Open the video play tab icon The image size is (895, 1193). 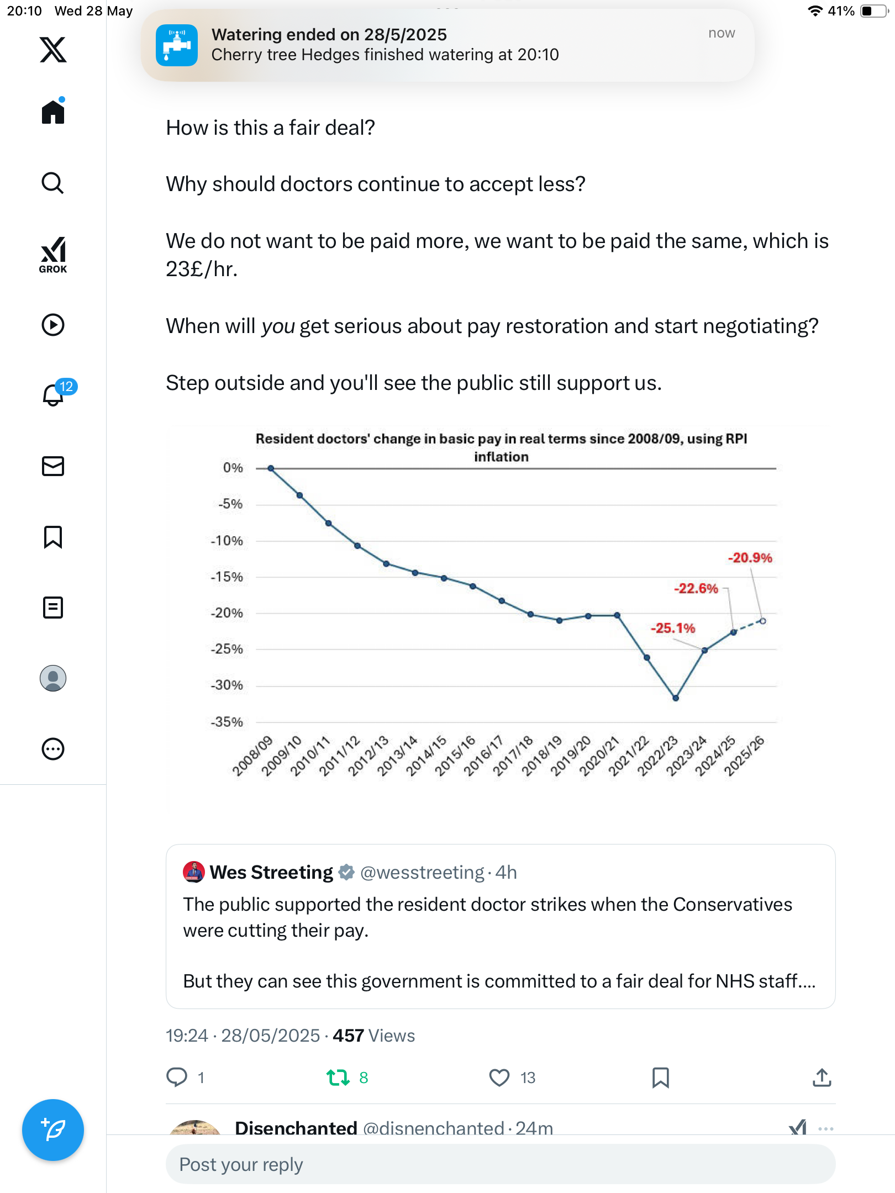click(53, 325)
